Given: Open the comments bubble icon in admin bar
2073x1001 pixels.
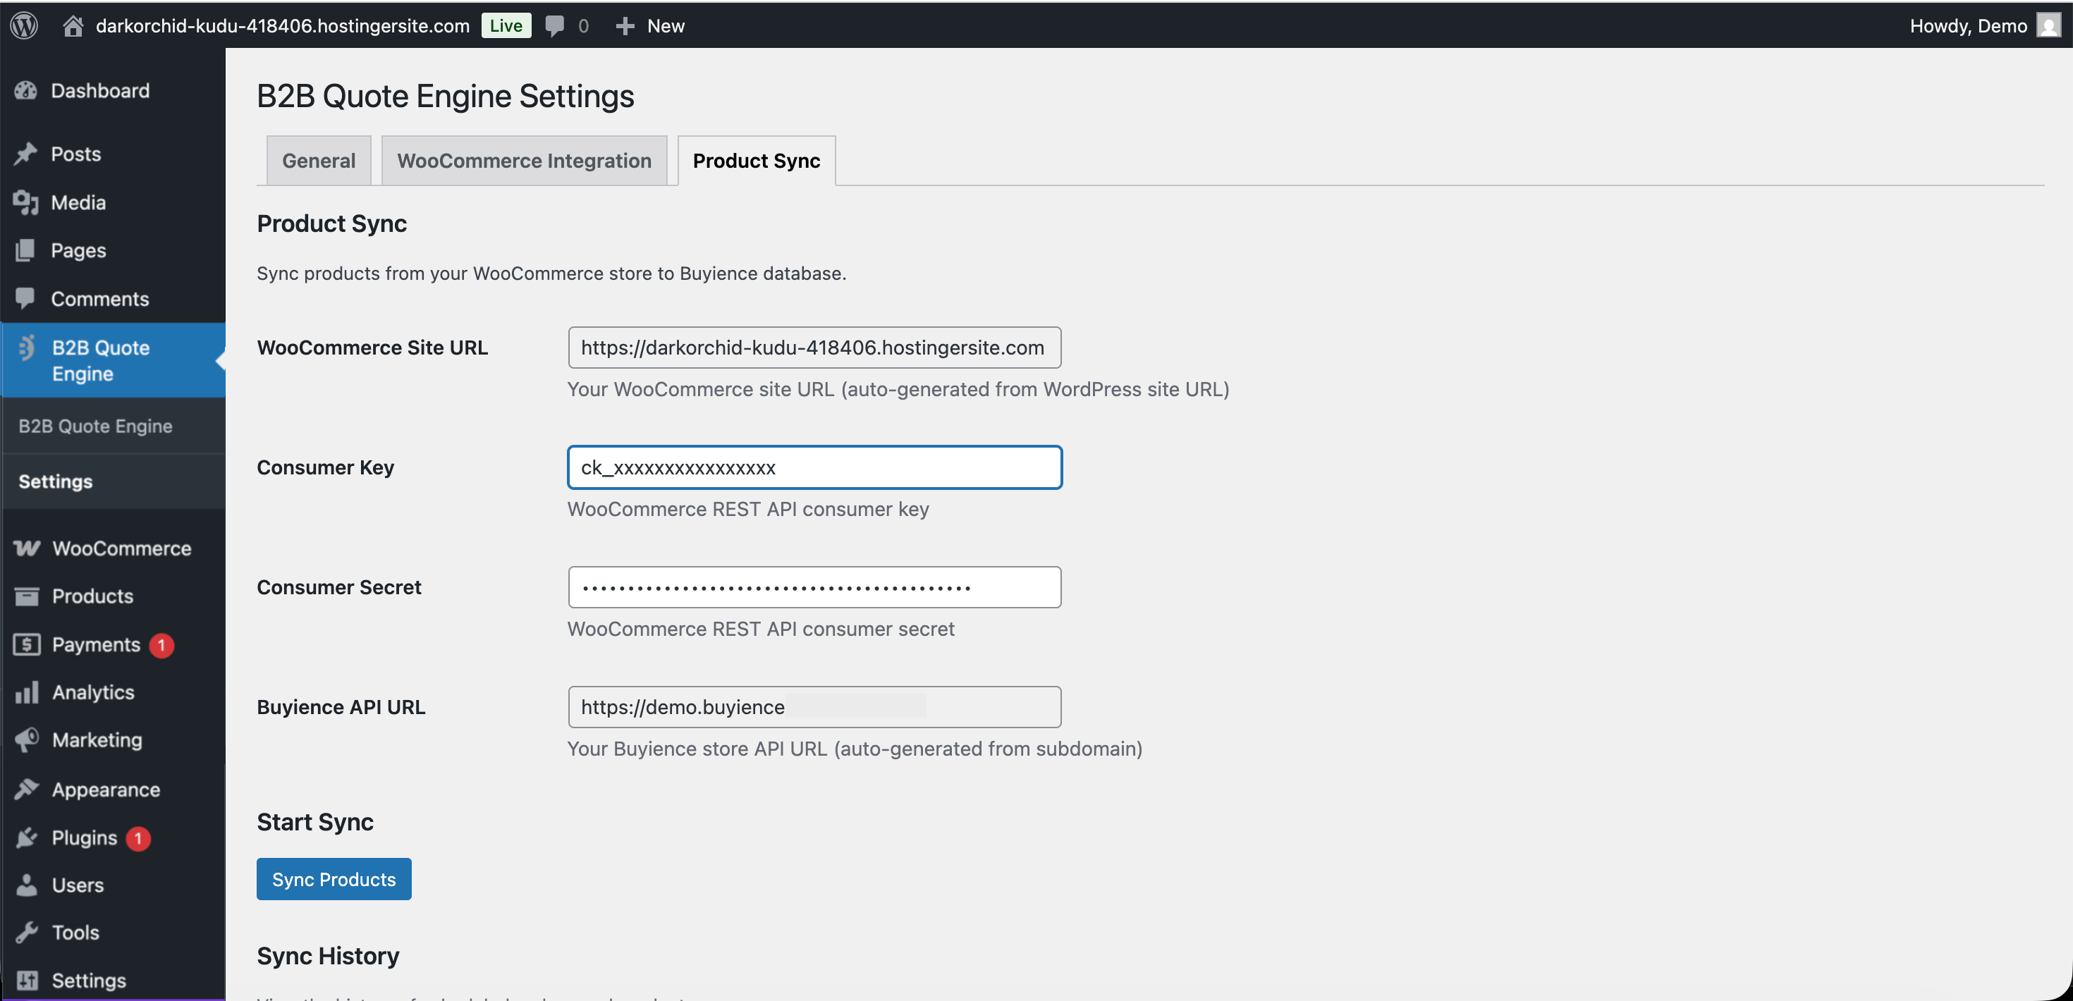Looking at the screenshot, I should [554, 26].
